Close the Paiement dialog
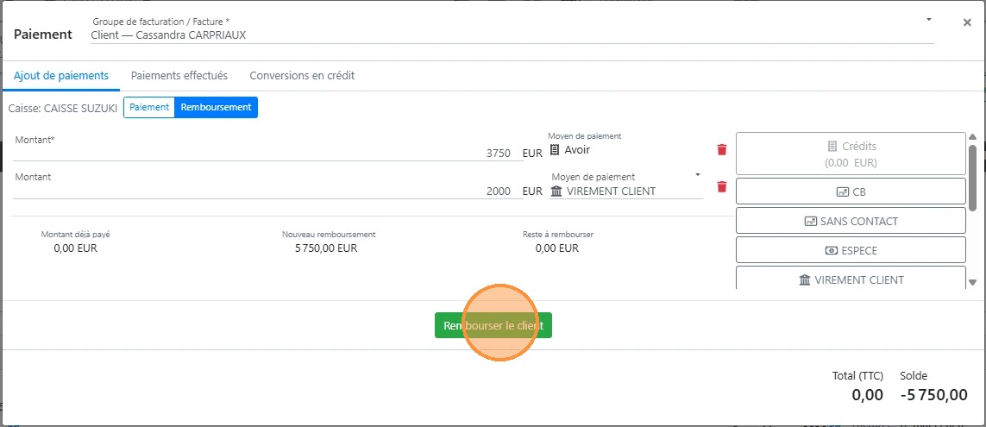The image size is (986, 427). [x=967, y=23]
